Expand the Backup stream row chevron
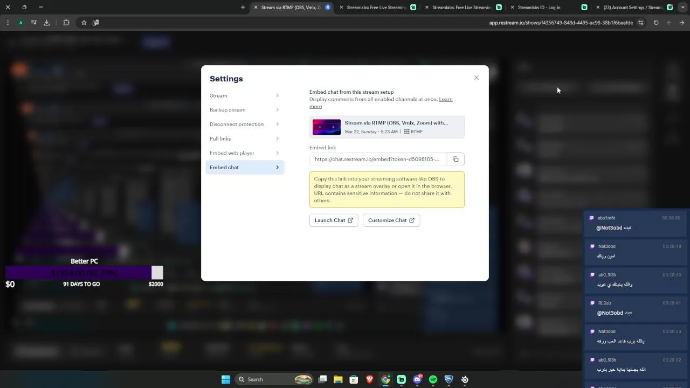This screenshot has height=388, width=690. coord(278,110)
